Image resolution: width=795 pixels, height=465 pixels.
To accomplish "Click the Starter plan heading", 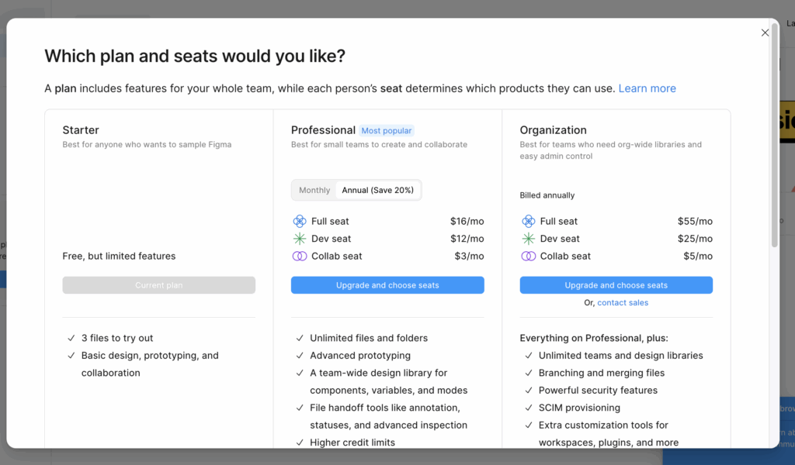I will pyautogui.click(x=81, y=130).
